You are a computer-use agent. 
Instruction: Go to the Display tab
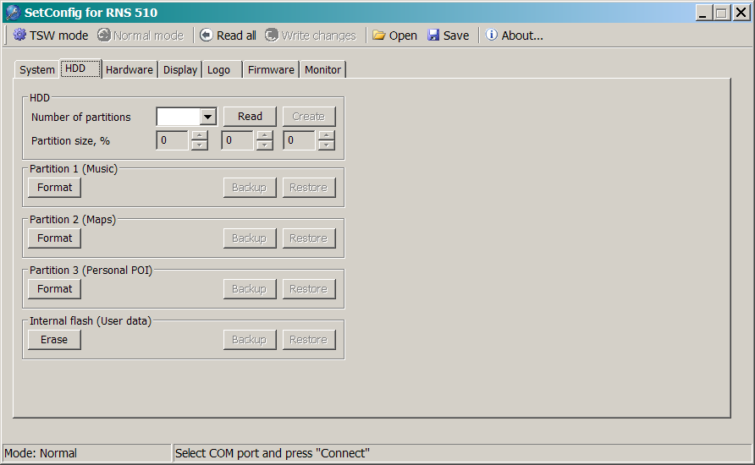pos(180,69)
